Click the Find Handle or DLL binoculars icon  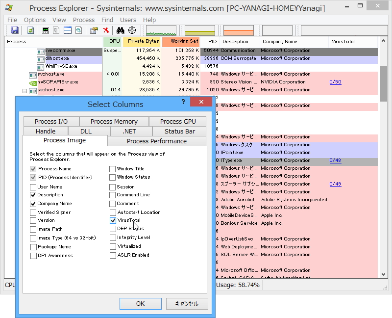[119, 30]
